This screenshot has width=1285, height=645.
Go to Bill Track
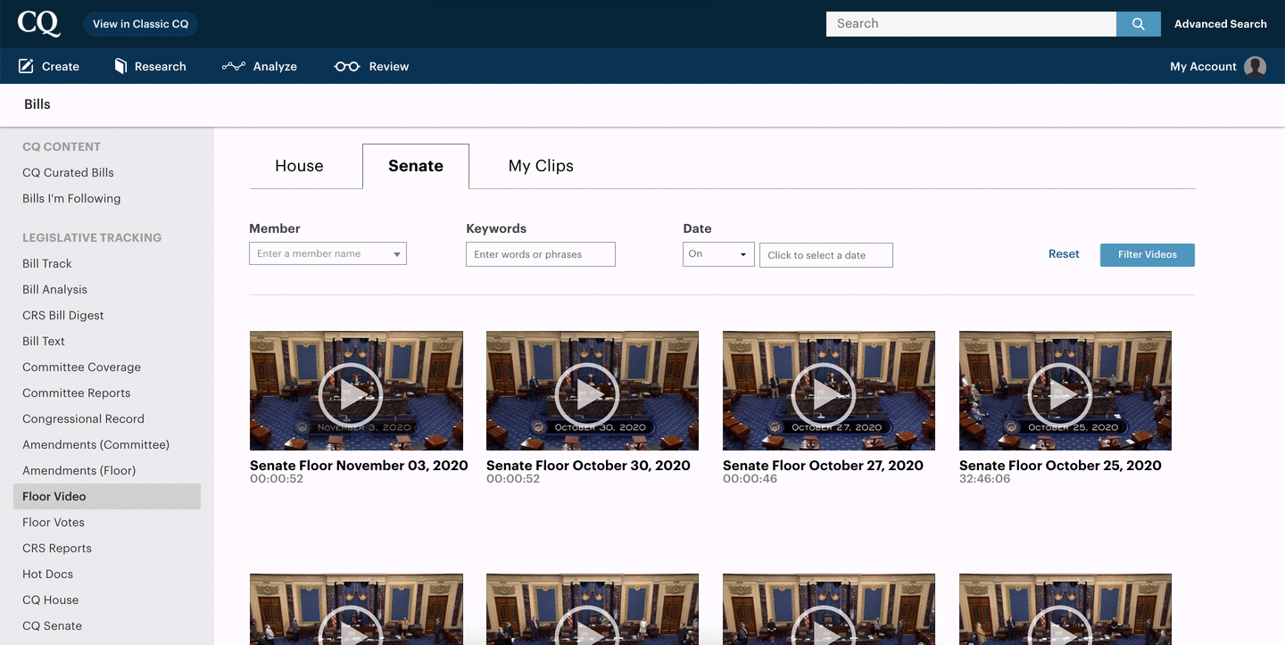point(47,263)
